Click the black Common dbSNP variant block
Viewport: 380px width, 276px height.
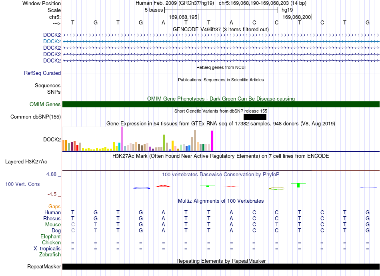coord(255,117)
